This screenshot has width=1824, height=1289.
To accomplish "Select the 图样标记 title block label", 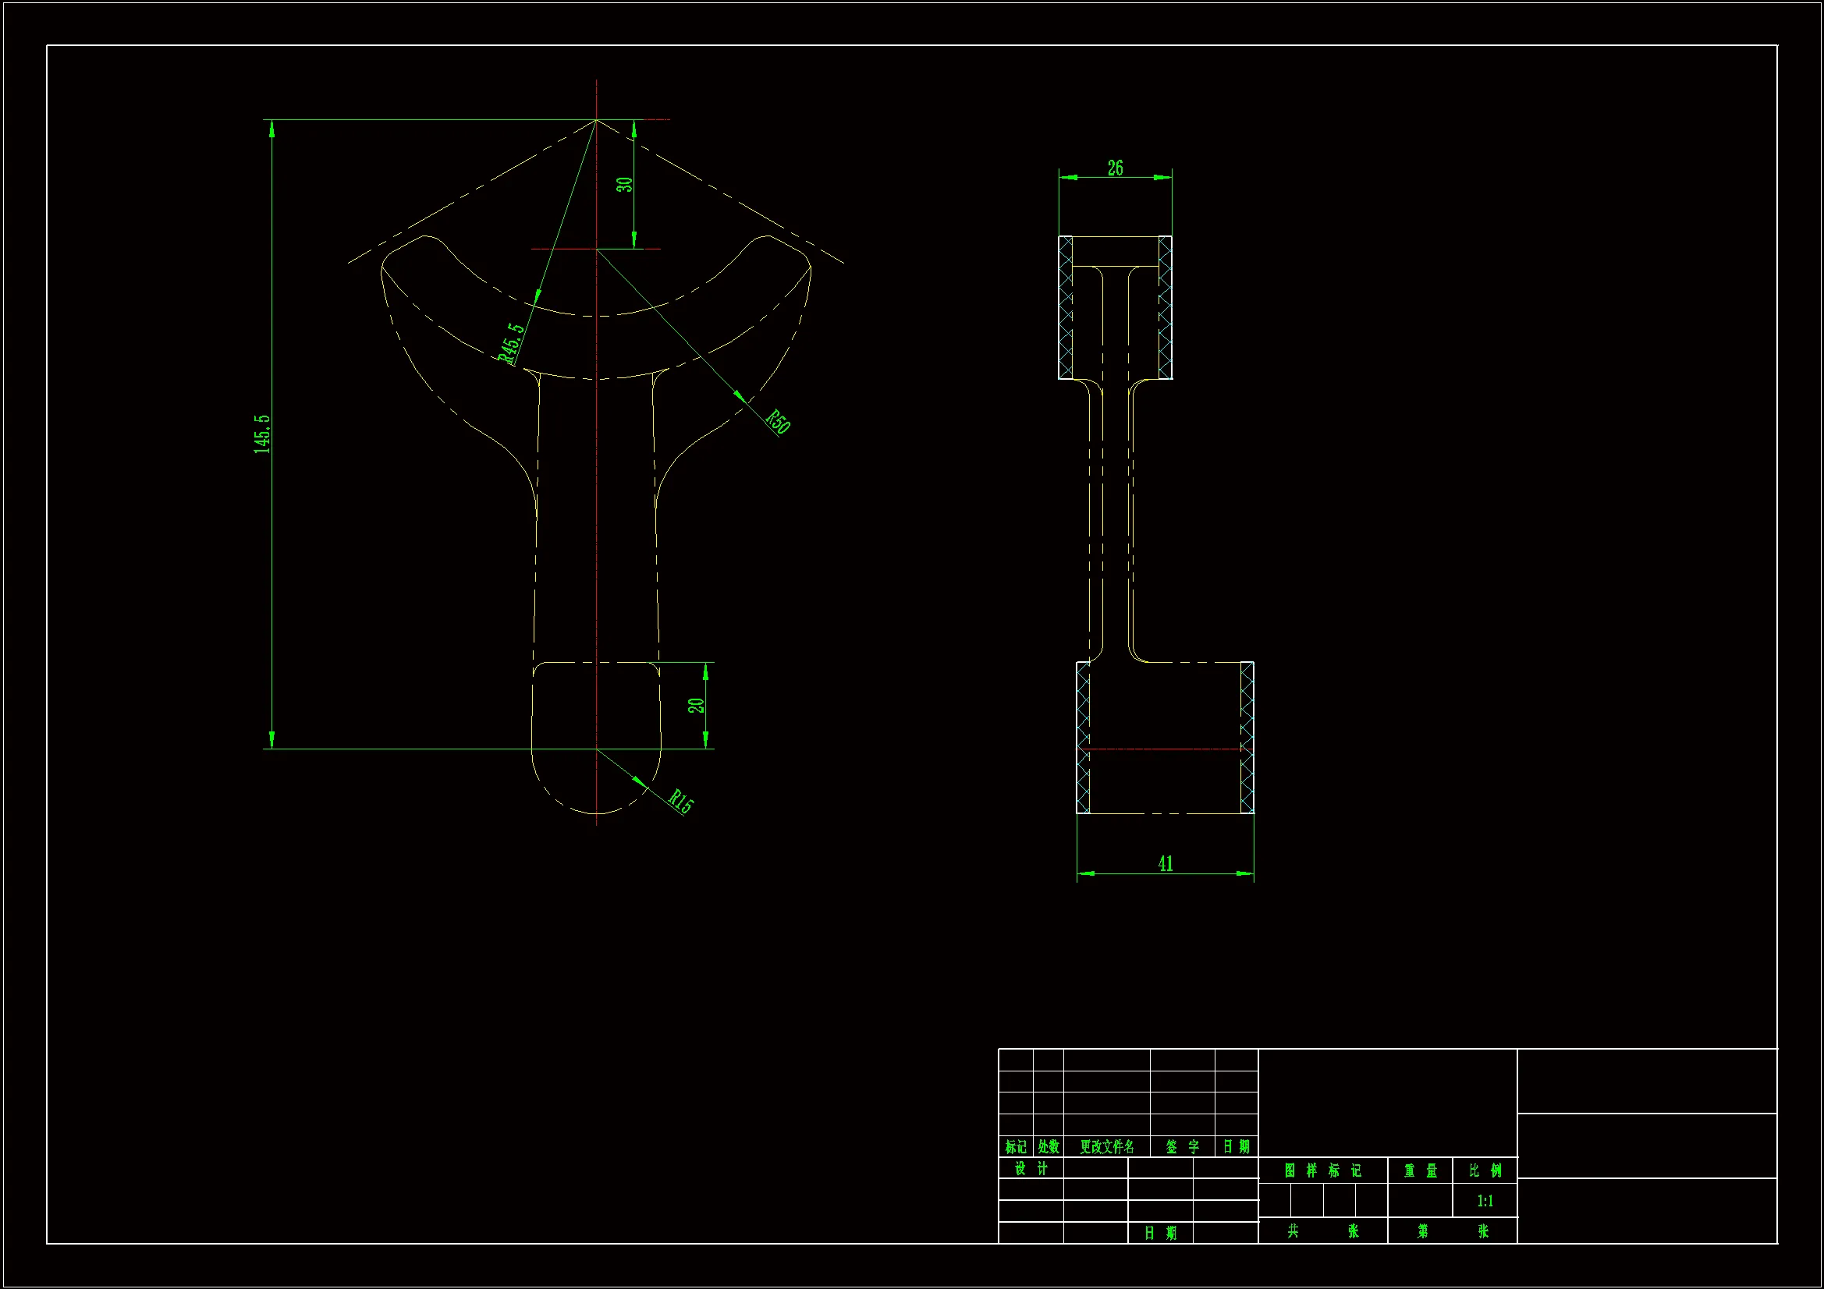I will click(1322, 1170).
